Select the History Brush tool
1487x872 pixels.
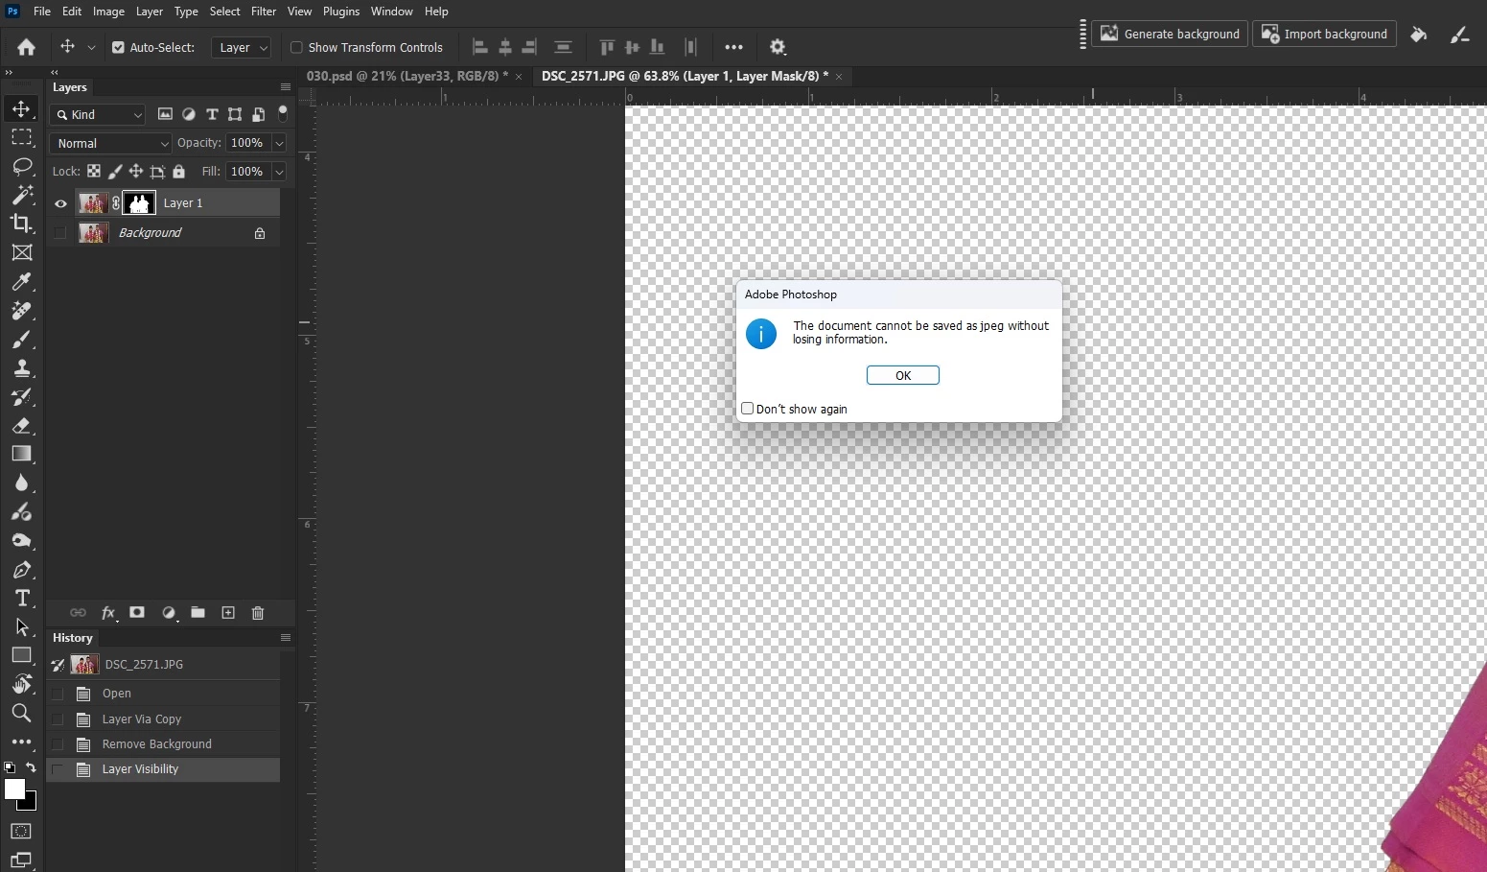pyautogui.click(x=21, y=396)
